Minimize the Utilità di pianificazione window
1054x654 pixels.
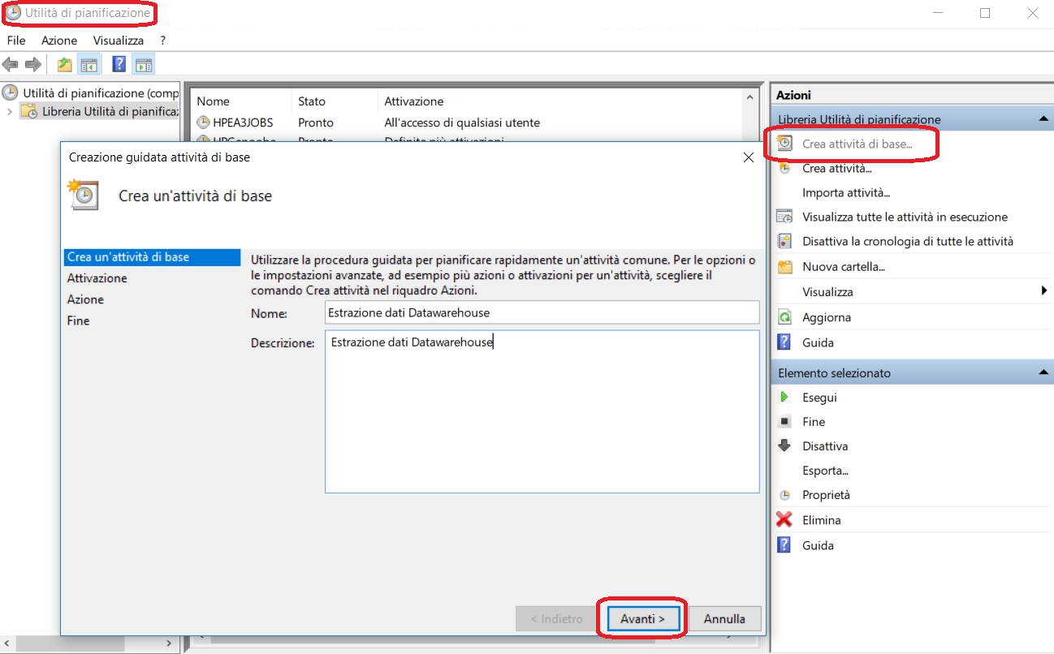click(937, 13)
